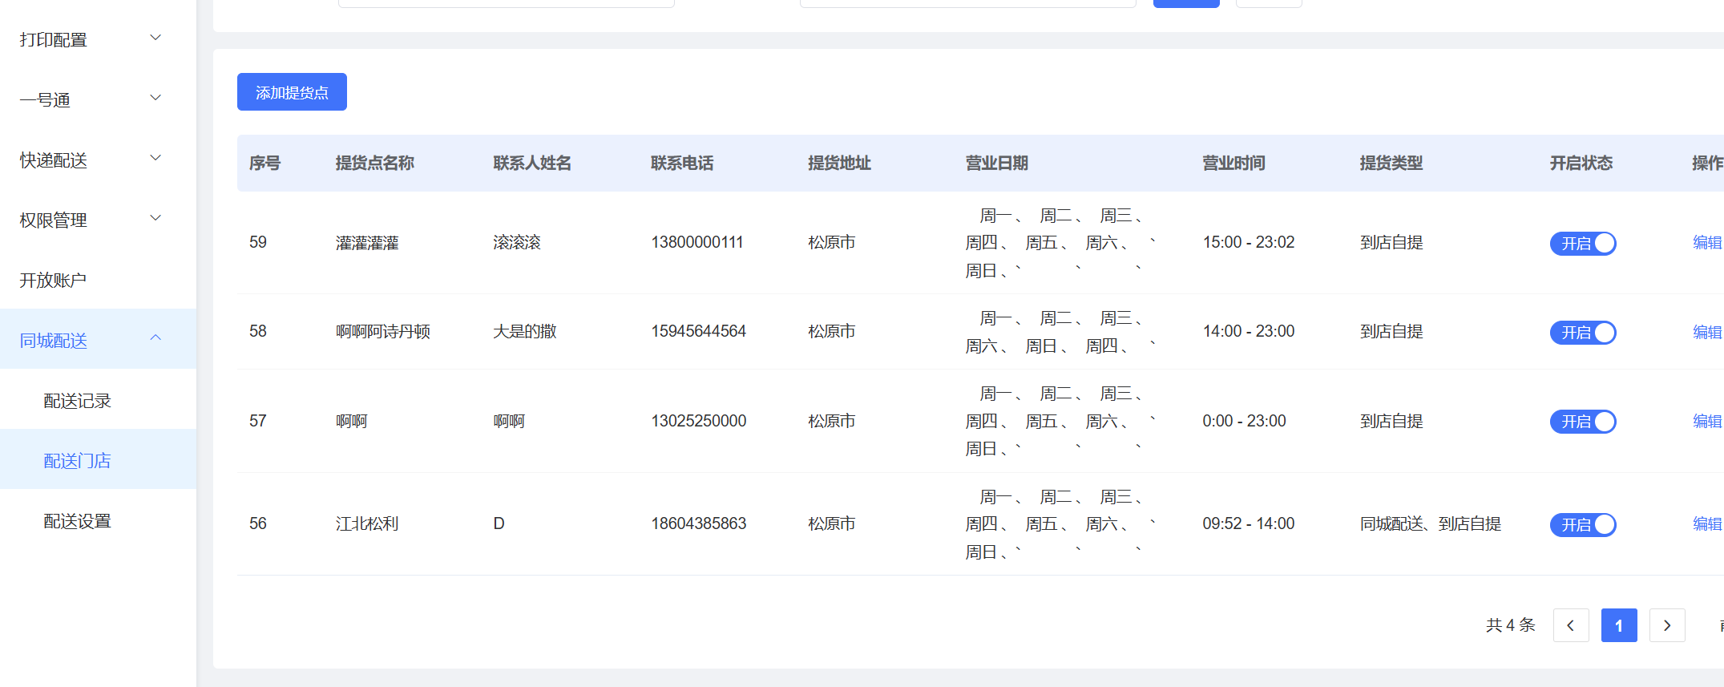
Task: Go to 配送设置 in sidebar
Action: point(77,521)
